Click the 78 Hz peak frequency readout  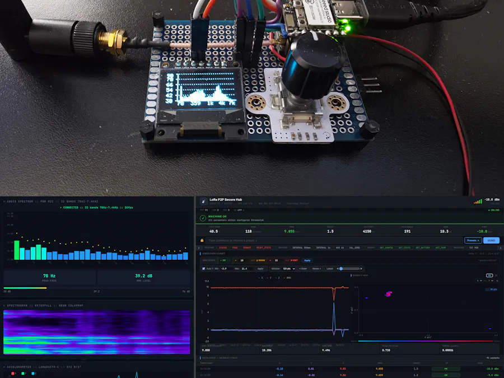click(x=49, y=276)
